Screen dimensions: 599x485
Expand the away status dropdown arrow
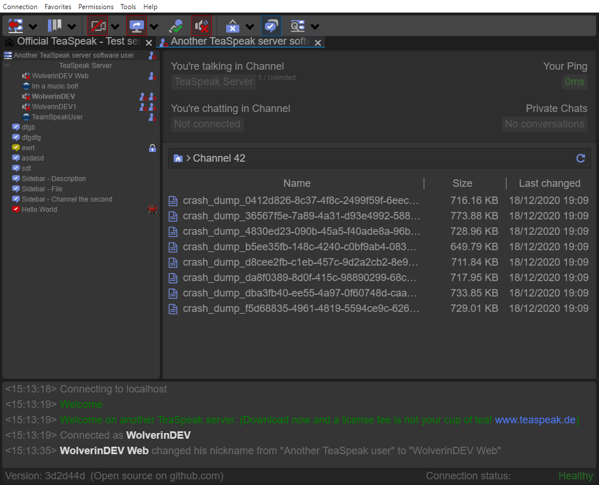coord(250,26)
